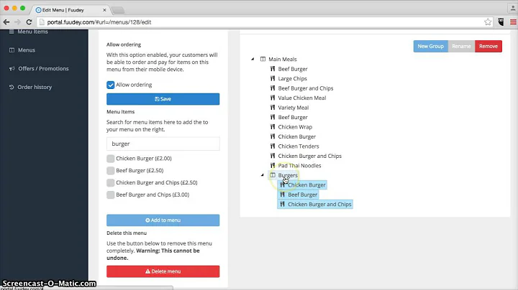The image size is (518, 290).
Task: Open Offers / Promotions in the sidebar
Action: click(x=43, y=68)
